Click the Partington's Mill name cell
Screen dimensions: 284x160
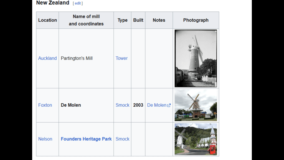pyautogui.click(x=77, y=58)
